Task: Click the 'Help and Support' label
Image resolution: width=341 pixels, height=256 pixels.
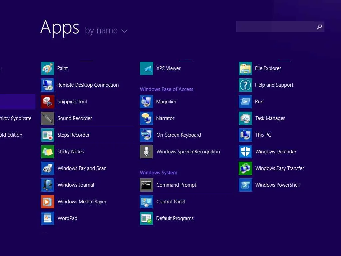Action: (x=274, y=85)
